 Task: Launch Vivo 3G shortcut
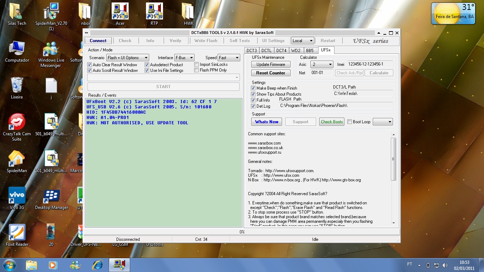[17, 198]
